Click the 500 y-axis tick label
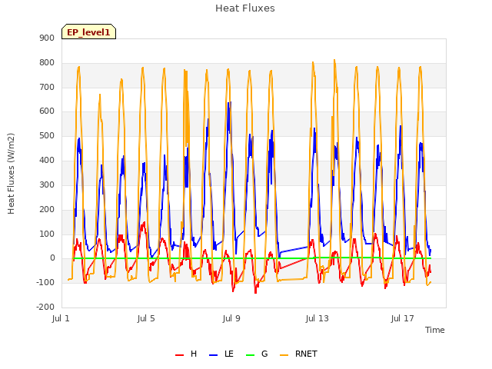The height and width of the screenshot is (369, 492). pos(47,136)
